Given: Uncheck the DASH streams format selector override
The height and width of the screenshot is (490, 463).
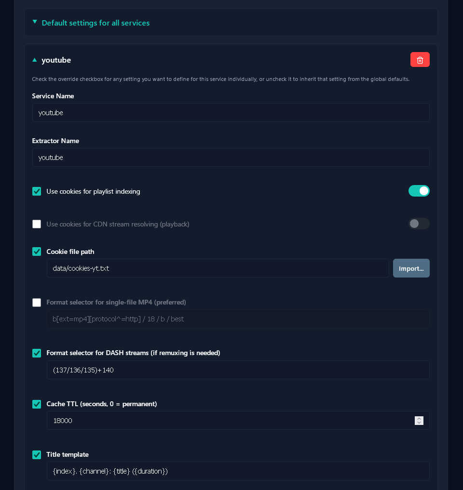Looking at the screenshot, I should (x=37, y=353).
